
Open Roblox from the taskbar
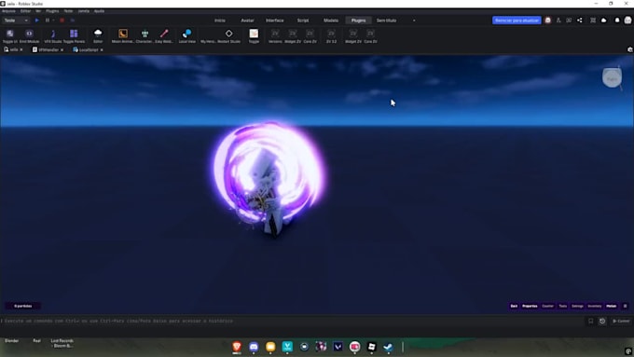pos(372,347)
